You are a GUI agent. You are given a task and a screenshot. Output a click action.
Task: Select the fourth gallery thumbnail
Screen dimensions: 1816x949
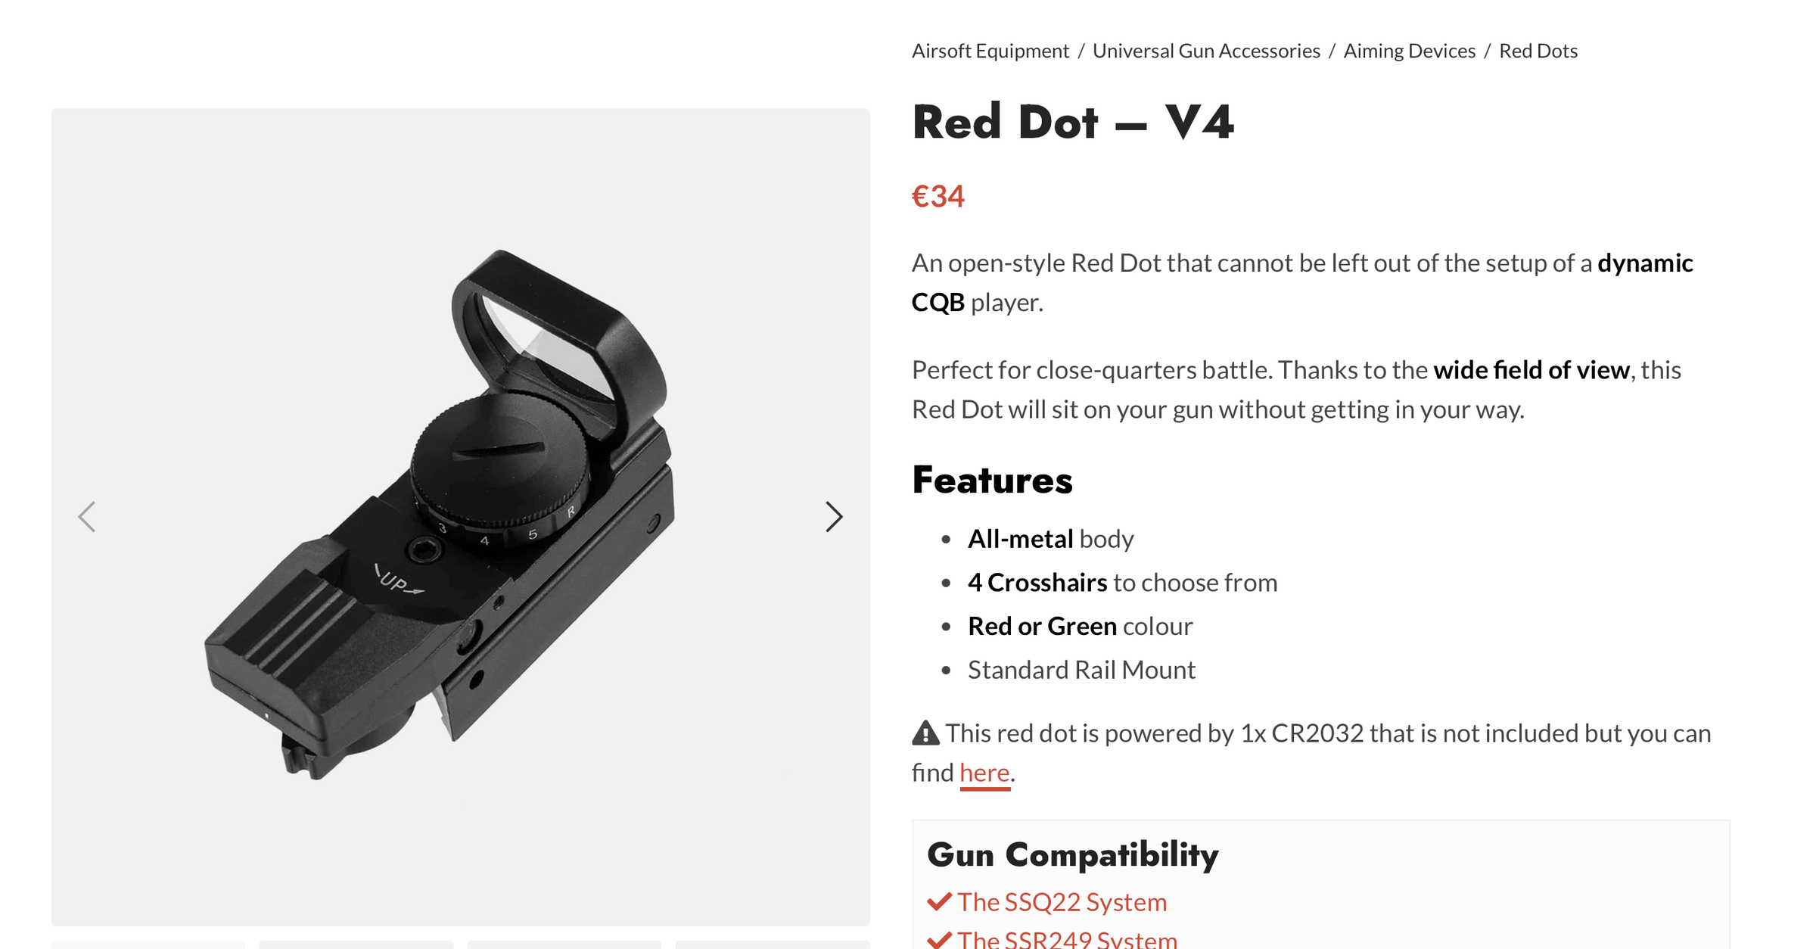(773, 945)
